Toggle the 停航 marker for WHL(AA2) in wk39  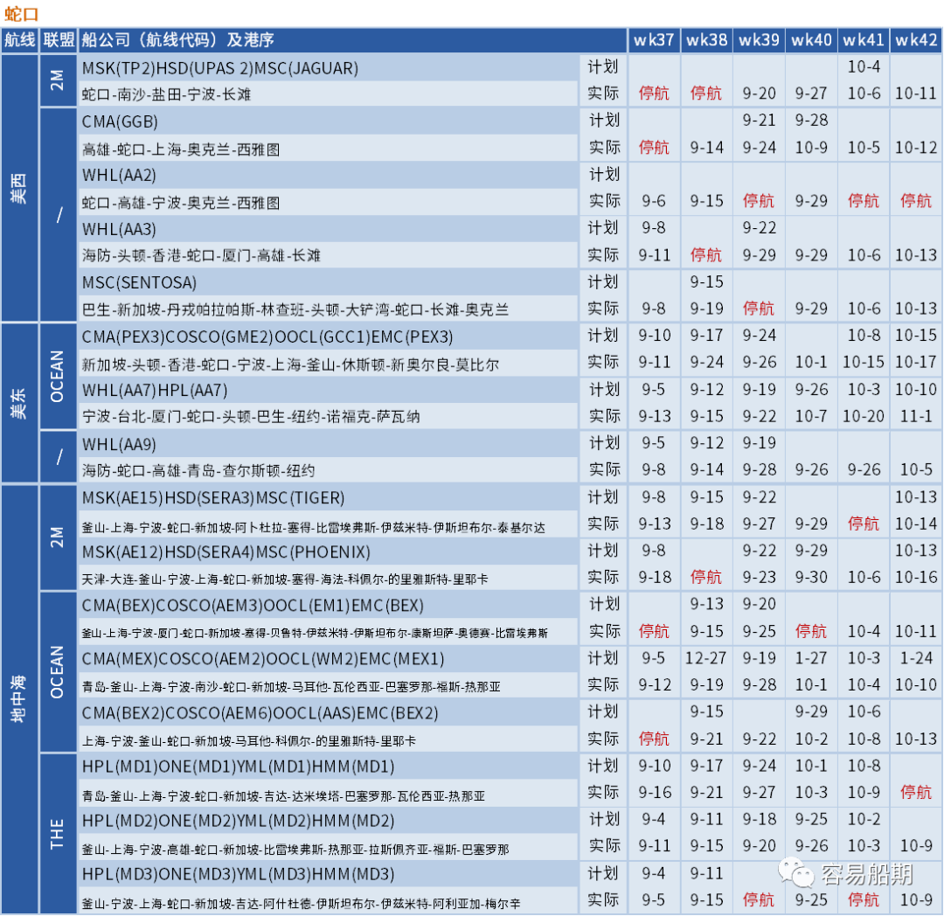click(759, 201)
